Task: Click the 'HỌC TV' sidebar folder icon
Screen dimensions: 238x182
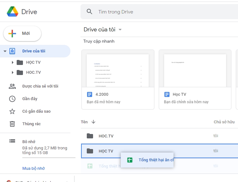Action: (20, 62)
